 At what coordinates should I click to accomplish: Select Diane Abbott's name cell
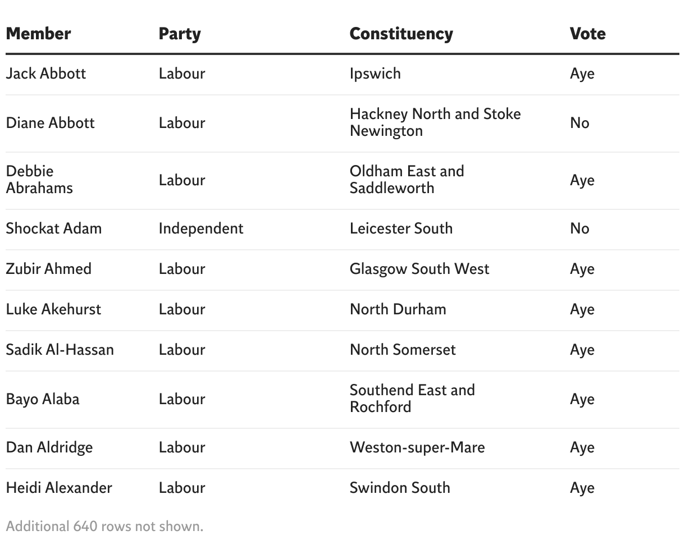51,123
